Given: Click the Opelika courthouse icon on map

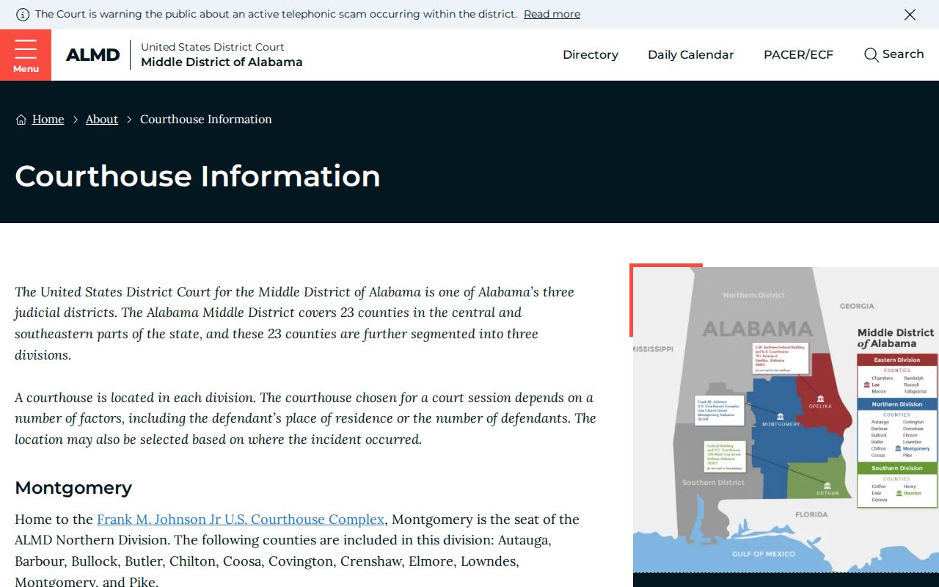Looking at the screenshot, I should [821, 399].
